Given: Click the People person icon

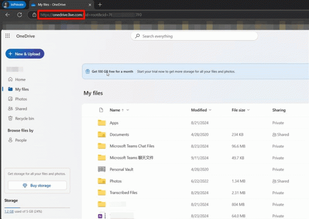Looking at the screenshot, I should tap(10, 140).
